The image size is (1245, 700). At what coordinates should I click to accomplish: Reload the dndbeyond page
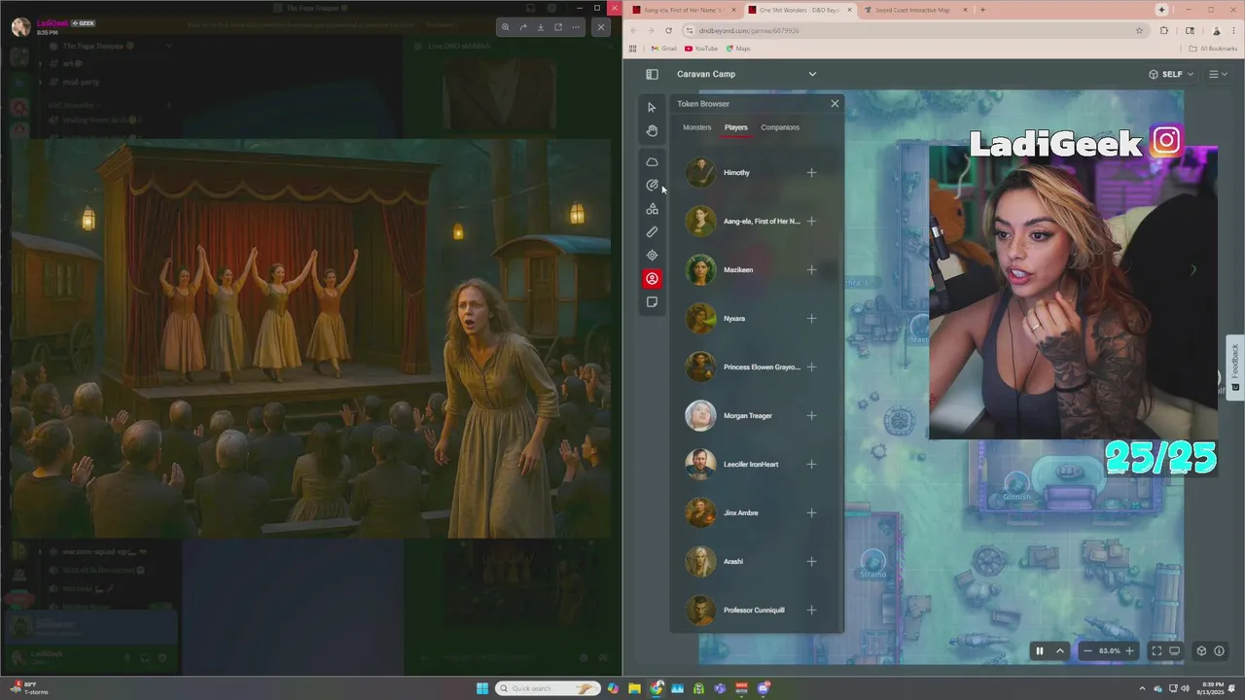pos(668,30)
